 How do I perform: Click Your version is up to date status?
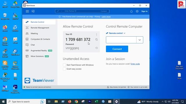click(x=137, y=87)
